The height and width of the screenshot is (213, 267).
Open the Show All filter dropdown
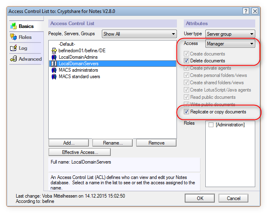pyautogui.click(x=139, y=34)
